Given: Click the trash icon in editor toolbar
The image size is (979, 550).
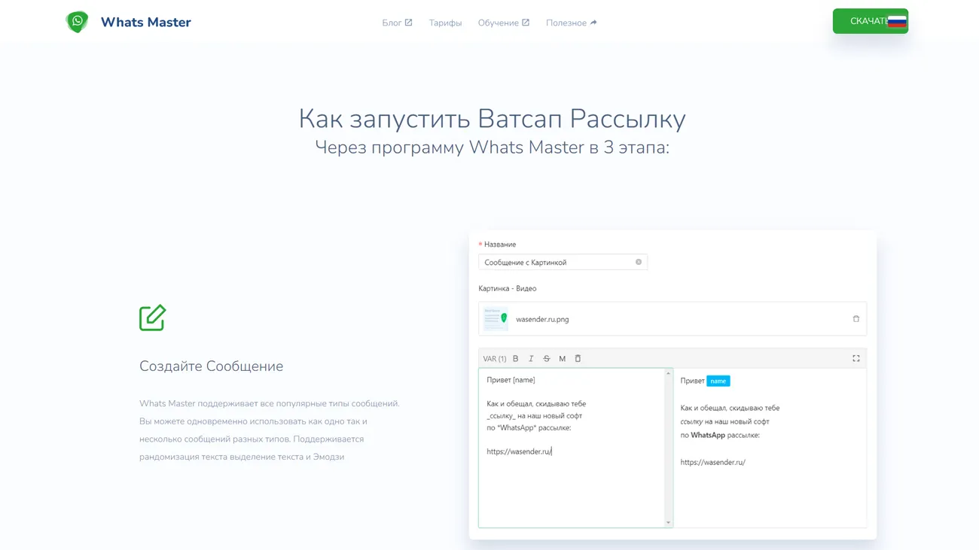Looking at the screenshot, I should (x=578, y=359).
